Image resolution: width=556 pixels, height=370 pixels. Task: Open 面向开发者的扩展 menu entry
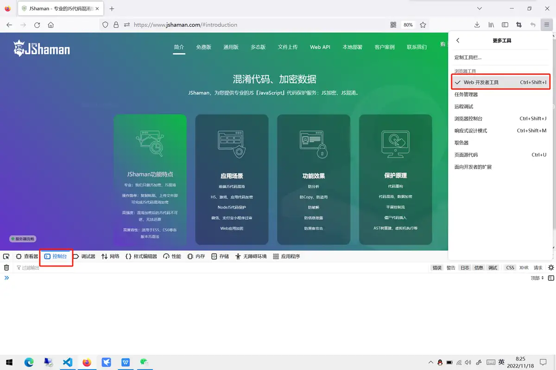[501, 166]
